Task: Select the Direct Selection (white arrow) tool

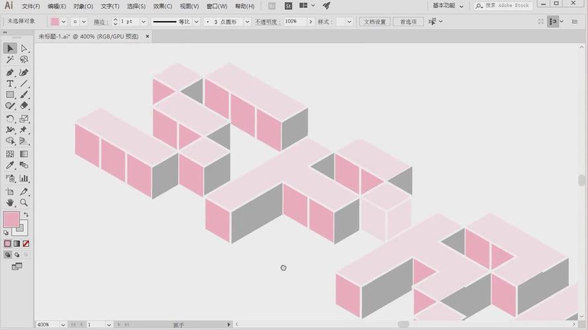Action: pyautogui.click(x=24, y=48)
